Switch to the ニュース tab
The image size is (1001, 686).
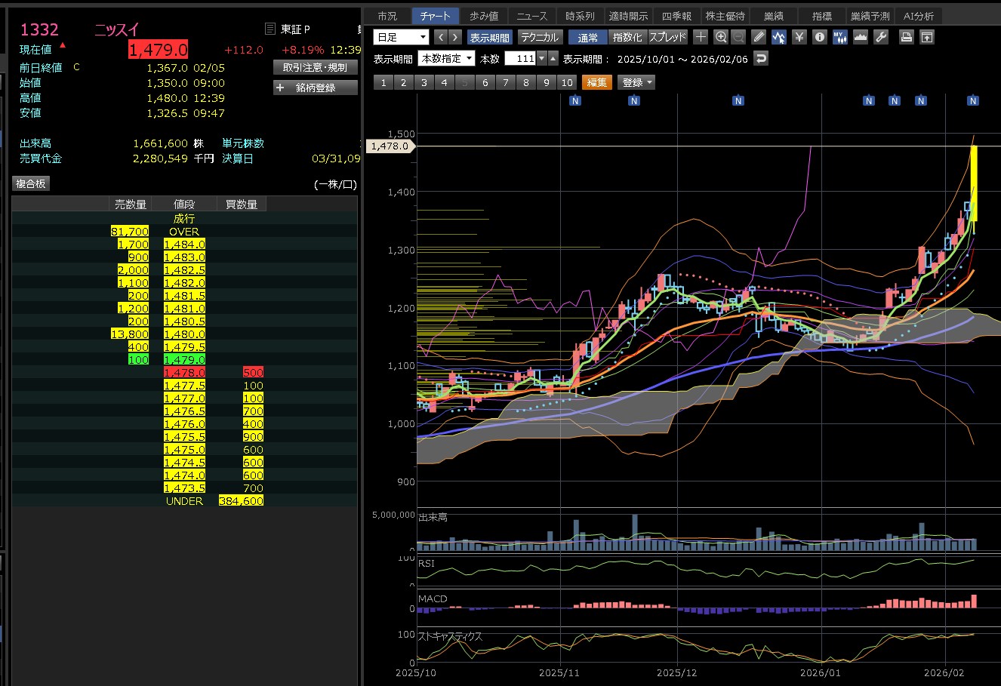[x=531, y=16]
